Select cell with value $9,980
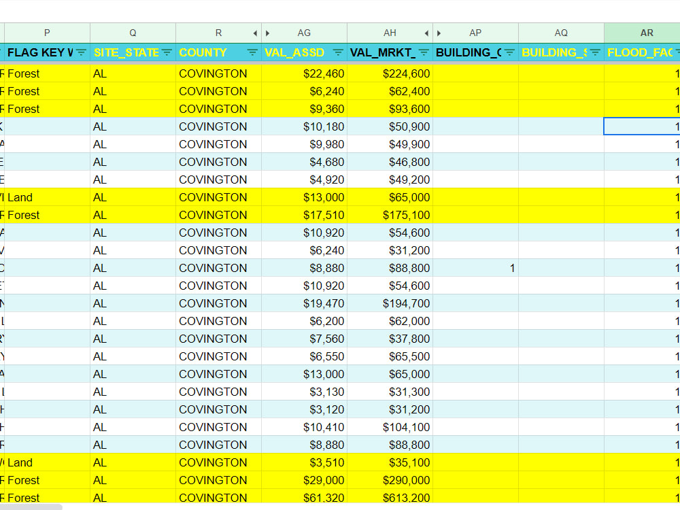The image size is (680, 510). (304, 144)
